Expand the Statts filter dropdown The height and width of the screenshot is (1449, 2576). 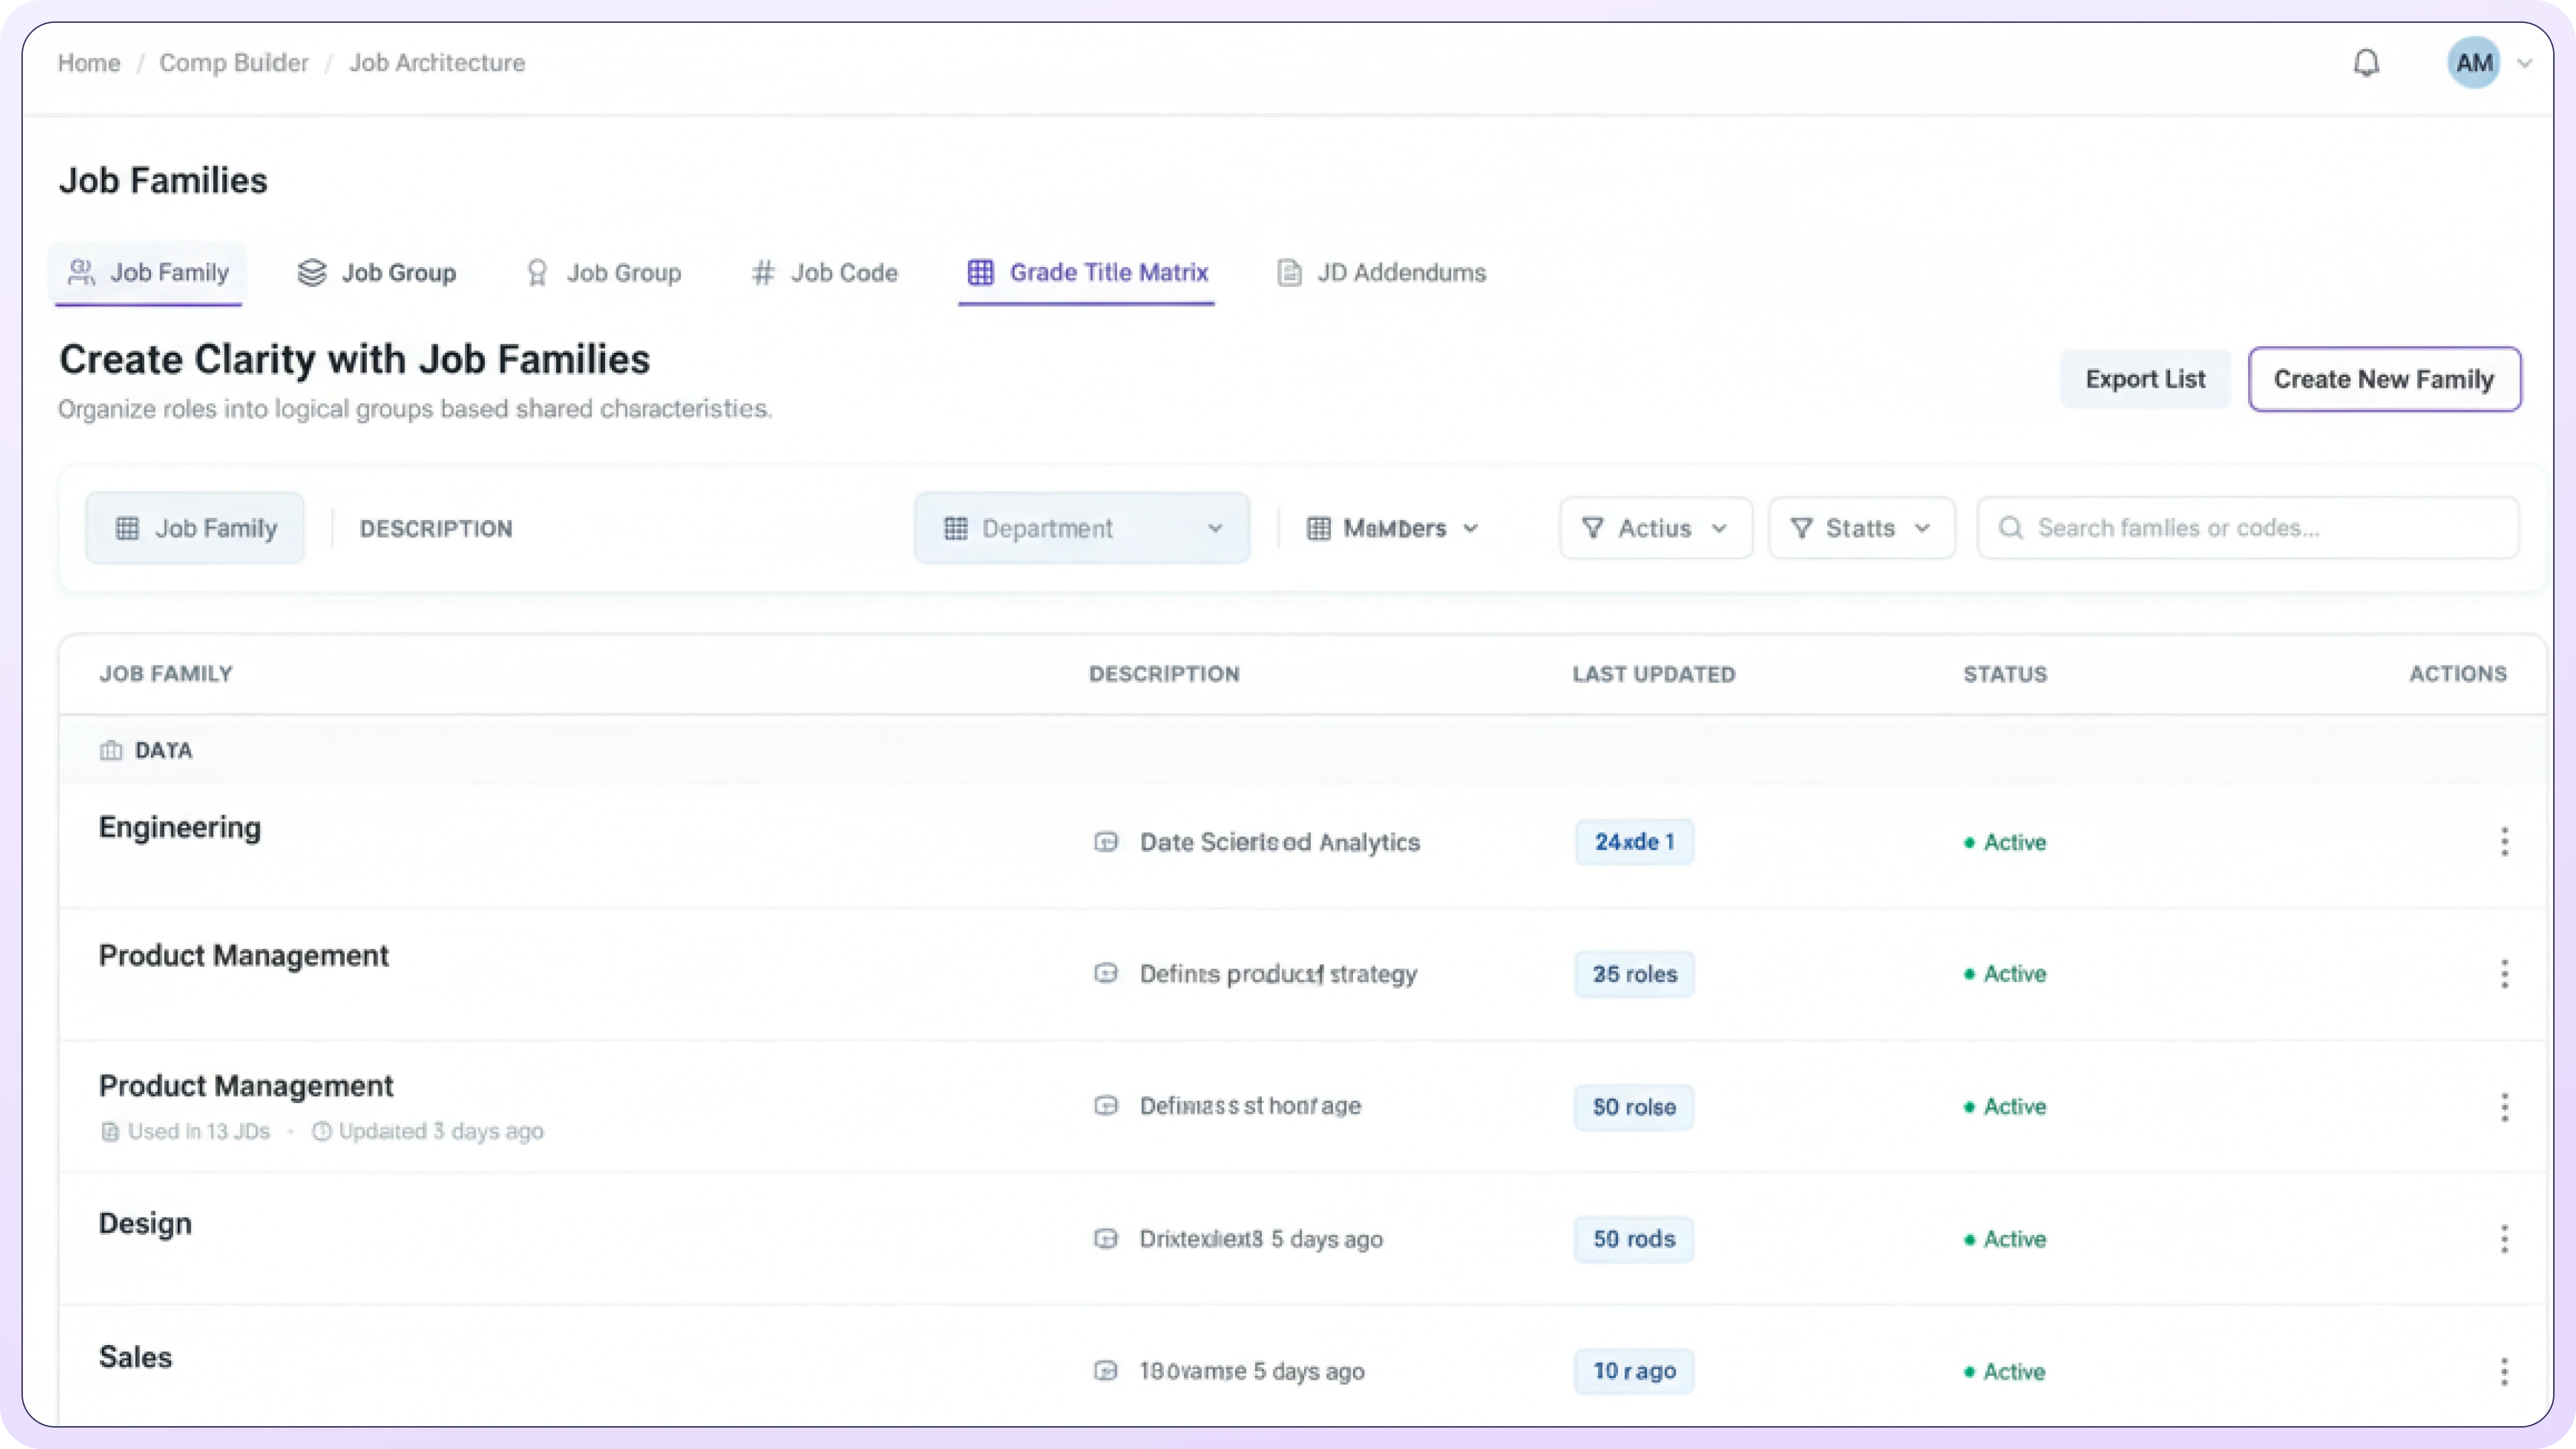pyautogui.click(x=1861, y=528)
